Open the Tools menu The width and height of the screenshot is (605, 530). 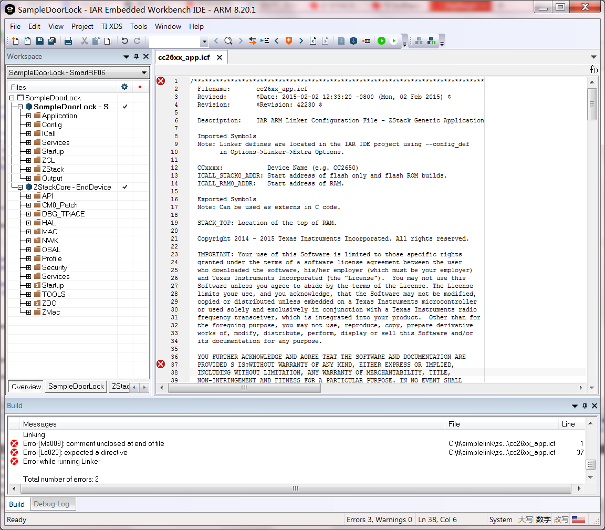coord(139,26)
